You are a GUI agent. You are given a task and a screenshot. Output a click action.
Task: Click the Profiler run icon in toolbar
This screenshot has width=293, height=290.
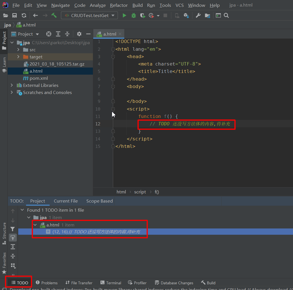pos(151,15)
